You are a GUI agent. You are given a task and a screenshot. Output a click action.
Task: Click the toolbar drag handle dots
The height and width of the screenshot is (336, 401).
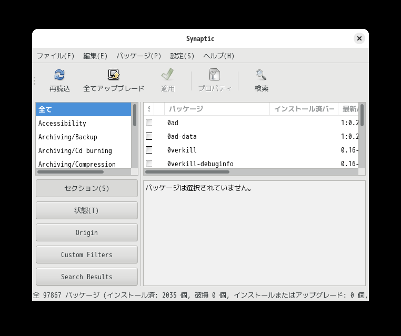click(35, 80)
